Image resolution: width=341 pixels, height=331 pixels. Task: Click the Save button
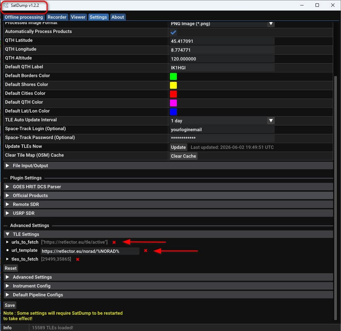(x=10, y=306)
